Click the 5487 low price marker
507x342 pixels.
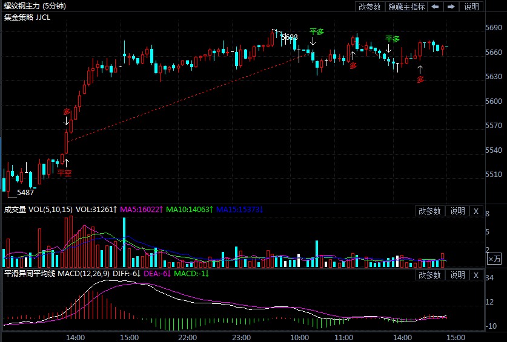[x=25, y=193]
